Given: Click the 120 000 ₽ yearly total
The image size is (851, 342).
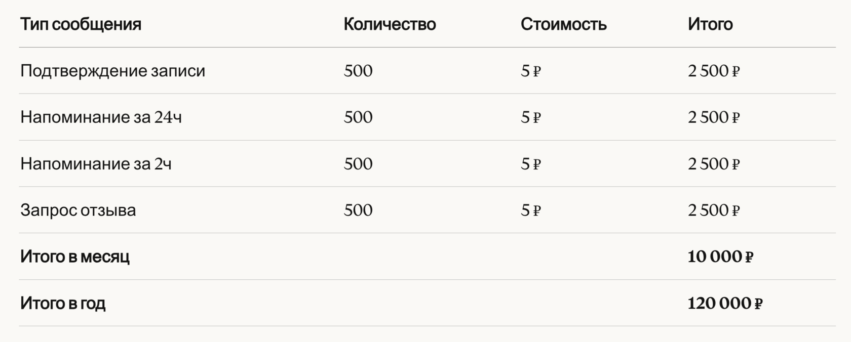Looking at the screenshot, I should tap(725, 304).
